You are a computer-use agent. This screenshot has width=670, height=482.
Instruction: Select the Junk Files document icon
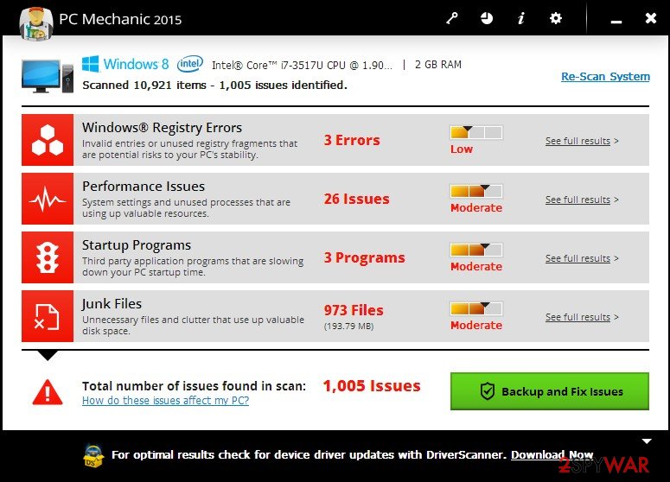pyautogui.click(x=48, y=316)
